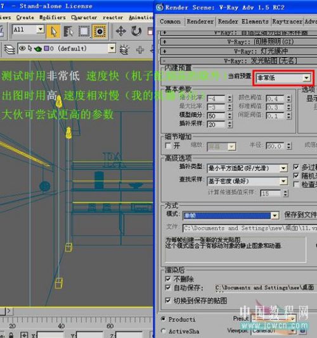317x338 pixels.
Task: Activate the Select and Move tool
Action: click(x=121, y=31)
